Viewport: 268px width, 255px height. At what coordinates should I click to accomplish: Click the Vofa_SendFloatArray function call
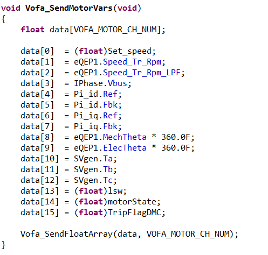[x=66, y=234]
